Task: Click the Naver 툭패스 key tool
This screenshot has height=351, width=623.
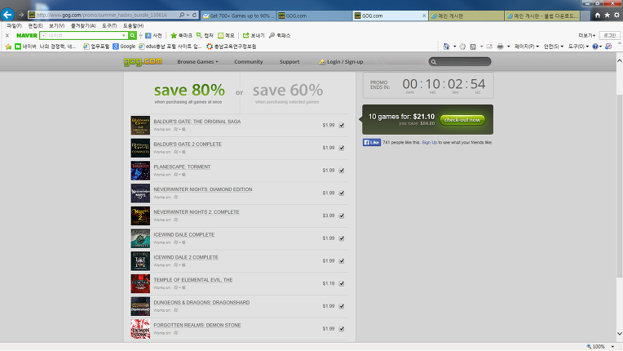Action: pyautogui.click(x=280, y=35)
